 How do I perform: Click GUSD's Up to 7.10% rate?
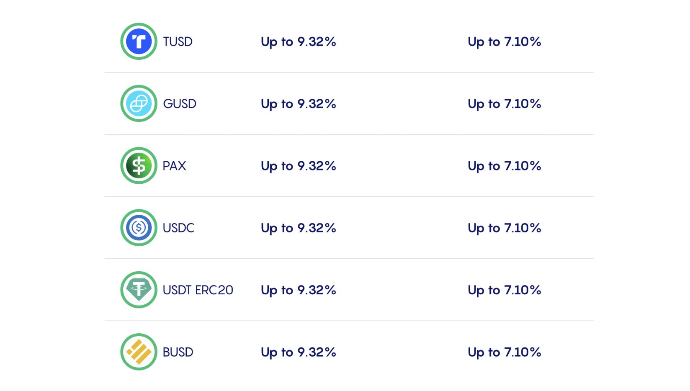pyautogui.click(x=505, y=104)
